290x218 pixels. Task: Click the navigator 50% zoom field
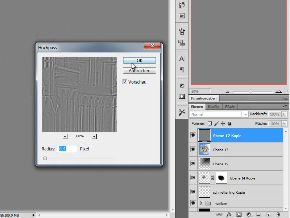pyautogui.click(x=200, y=91)
